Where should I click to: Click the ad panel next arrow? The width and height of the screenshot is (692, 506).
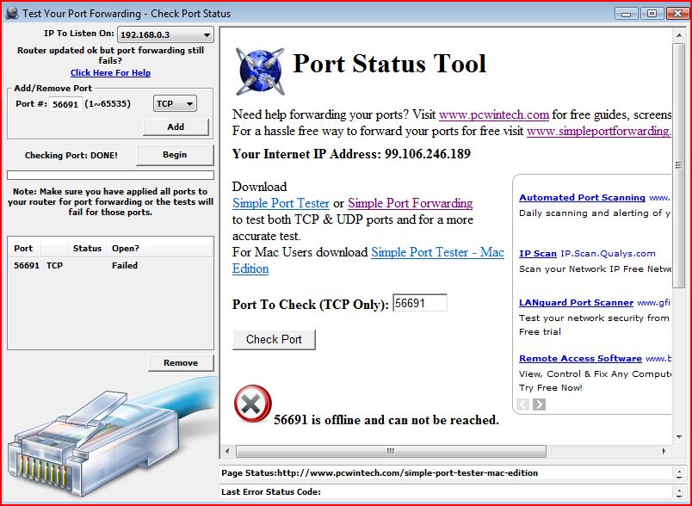click(539, 404)
